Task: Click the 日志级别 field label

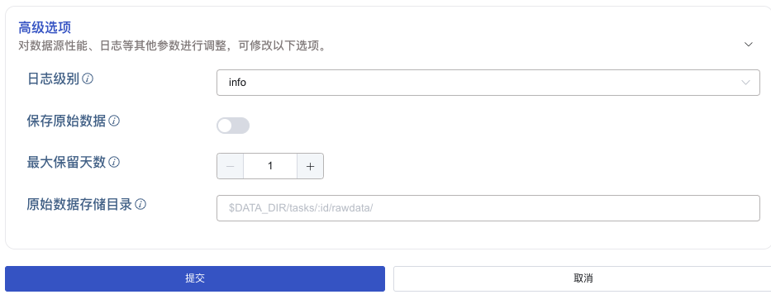Action: click(x=53, y=78)
